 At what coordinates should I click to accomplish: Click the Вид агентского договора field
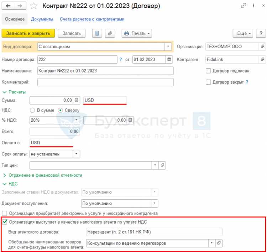[154, 232]
